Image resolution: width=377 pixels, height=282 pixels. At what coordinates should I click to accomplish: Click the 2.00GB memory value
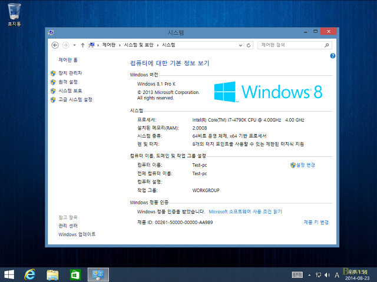click(x=200, y=128)
